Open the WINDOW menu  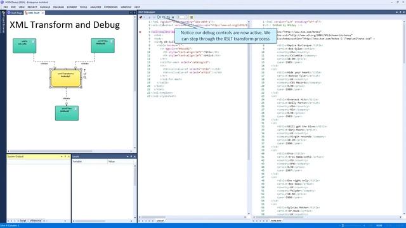coord(126,7)
